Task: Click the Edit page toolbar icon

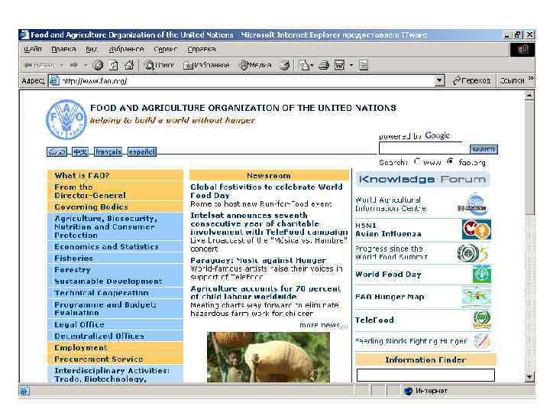Action: 339,65
